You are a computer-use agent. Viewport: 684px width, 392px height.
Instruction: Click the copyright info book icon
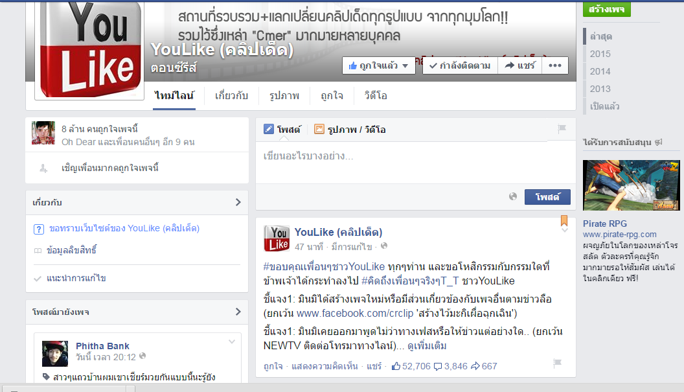click(38, 251)
